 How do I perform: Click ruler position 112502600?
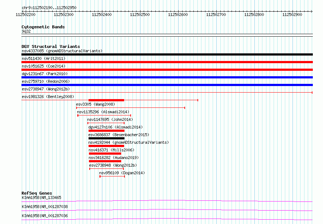(x=178, y=15)
